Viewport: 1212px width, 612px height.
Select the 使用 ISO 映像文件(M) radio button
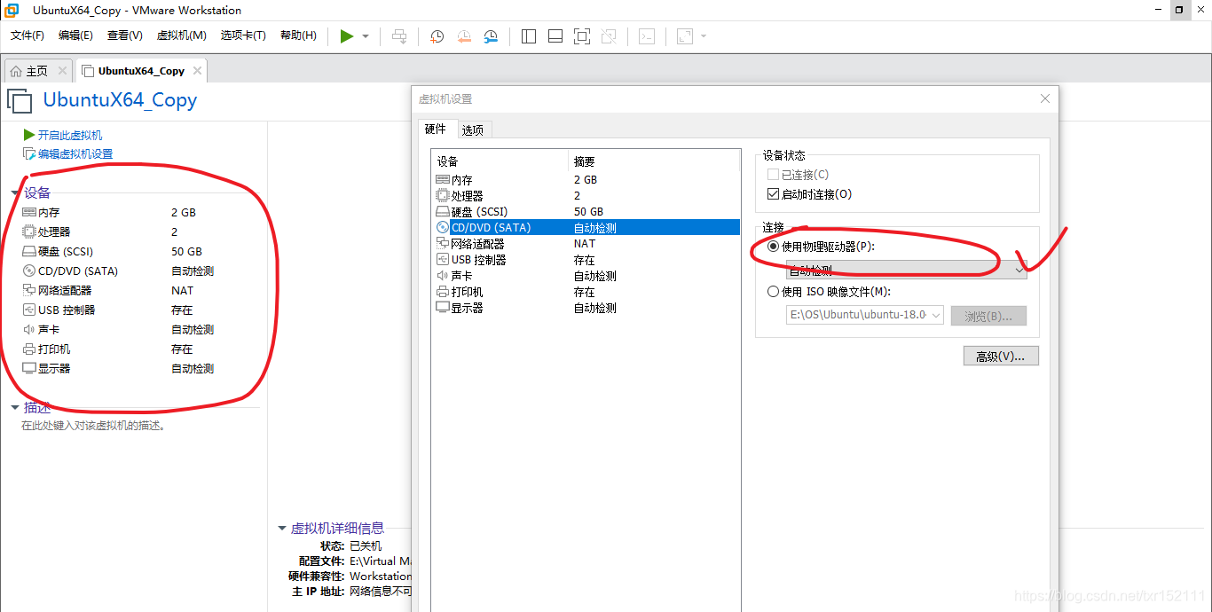tap(773, 292)
